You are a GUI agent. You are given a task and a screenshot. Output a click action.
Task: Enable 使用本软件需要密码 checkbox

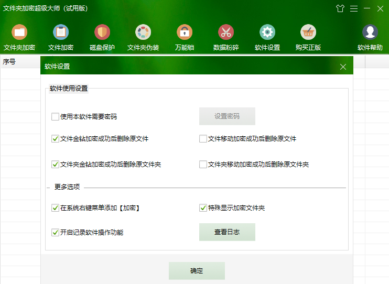click(55, 117)
